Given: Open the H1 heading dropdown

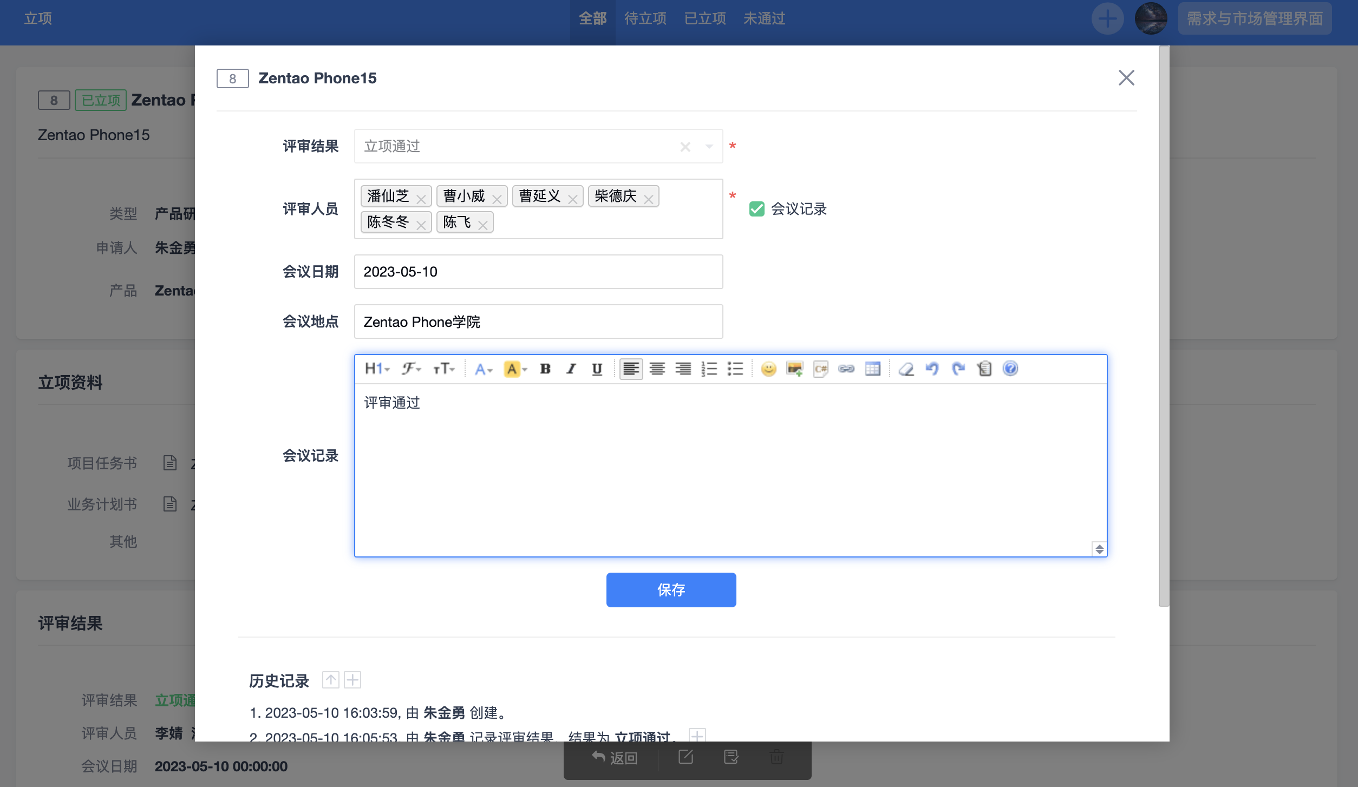Looking at the screenshot, I should pos(377,369).
